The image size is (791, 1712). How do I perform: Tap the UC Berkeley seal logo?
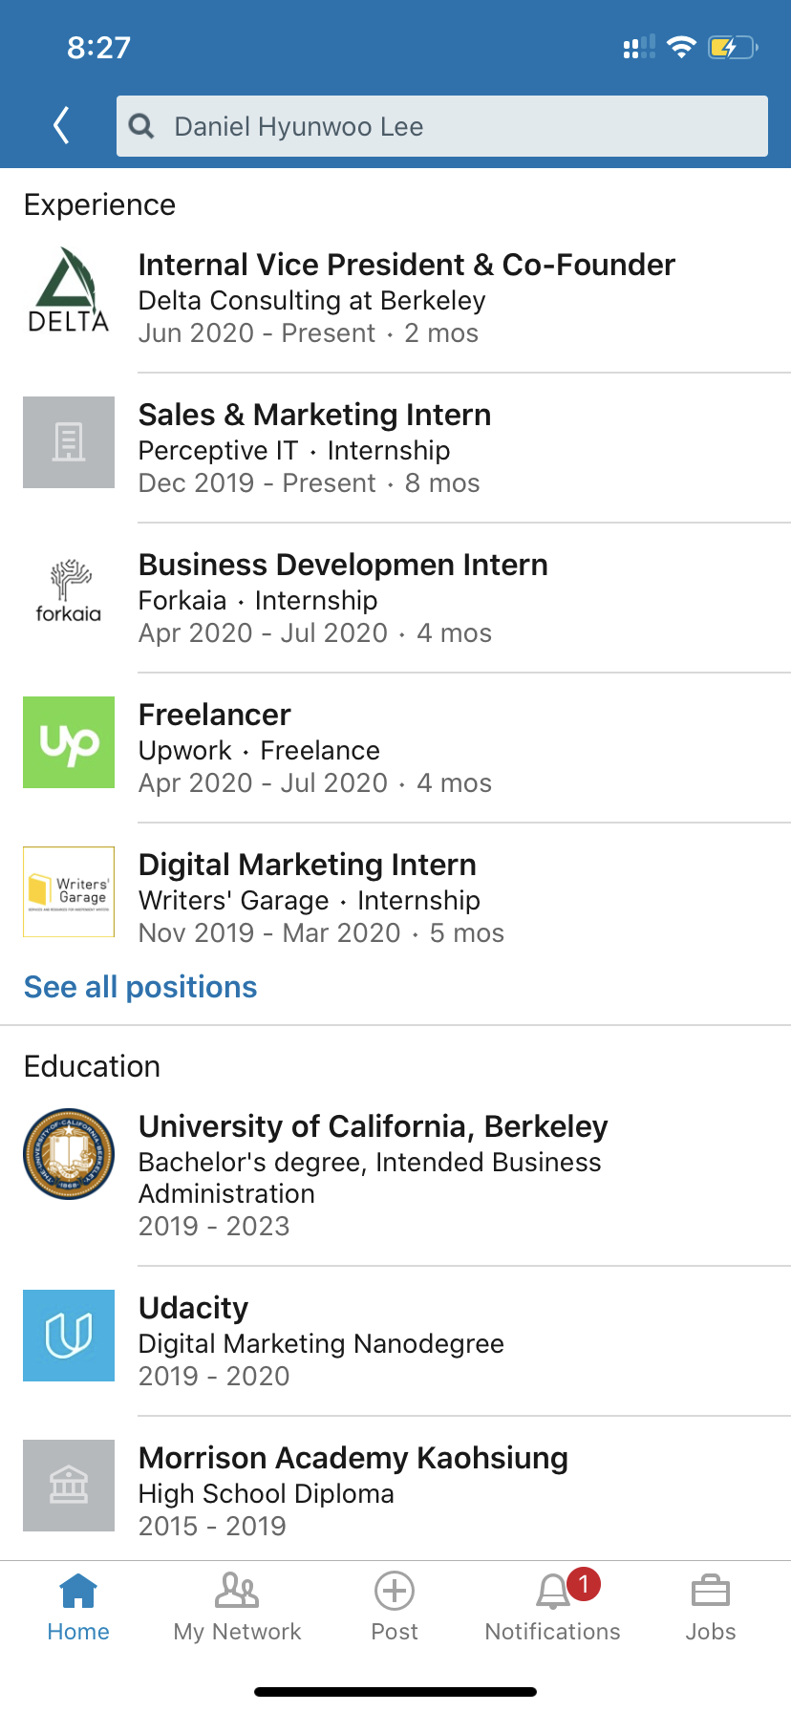pos(69,1153)
